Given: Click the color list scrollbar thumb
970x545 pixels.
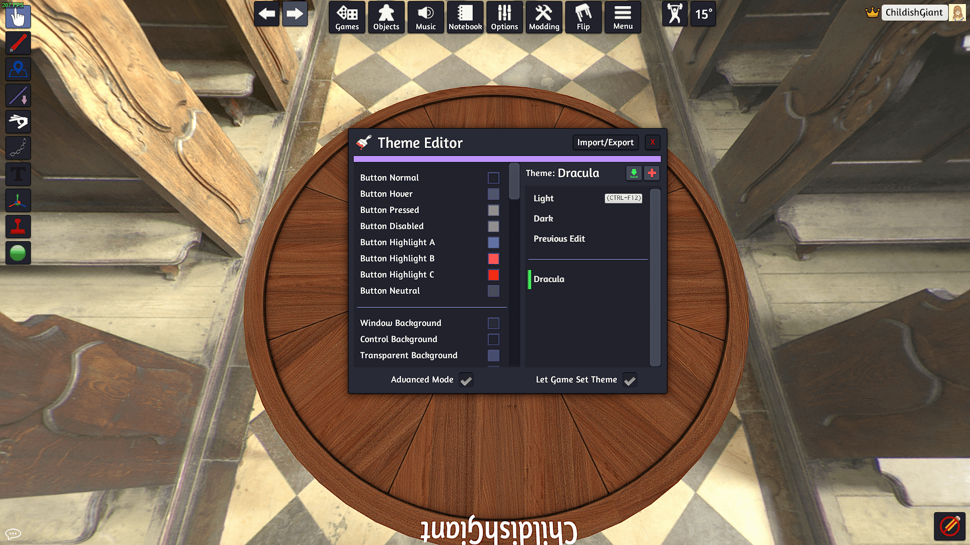Looking at the screenshot, I should 514,181.
